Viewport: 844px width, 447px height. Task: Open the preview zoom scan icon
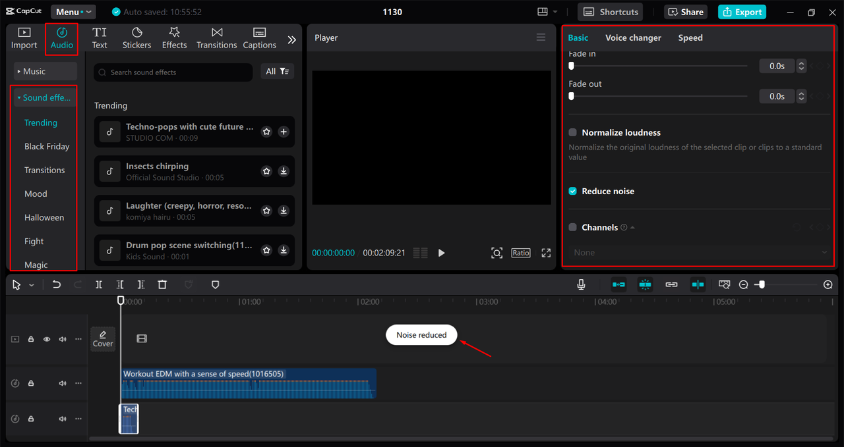click(497, 253)
